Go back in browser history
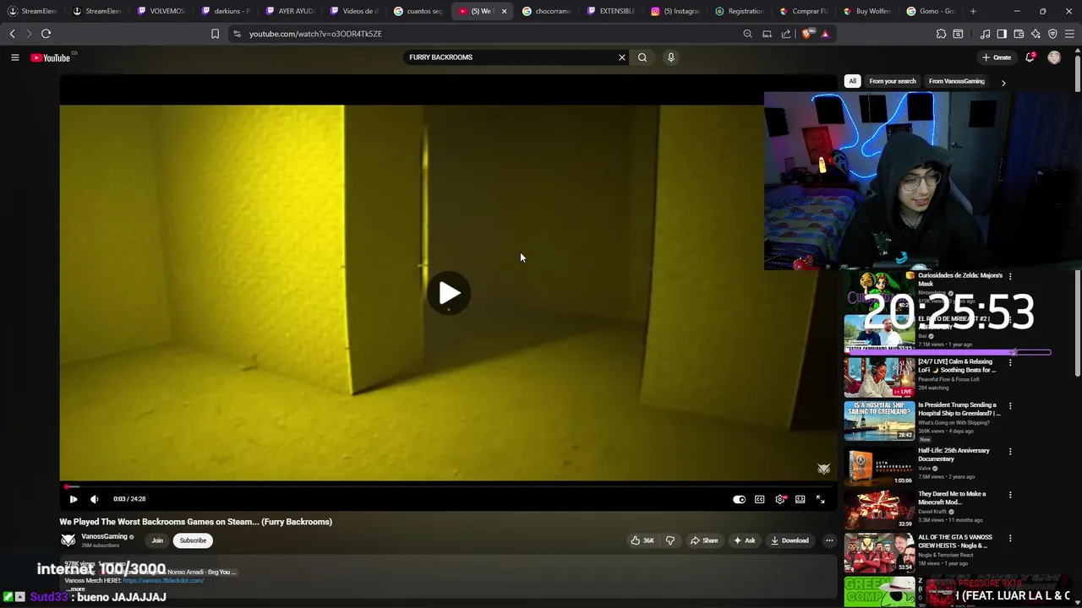Viewport: 1082px width, 608px height. tap(12, 34)
